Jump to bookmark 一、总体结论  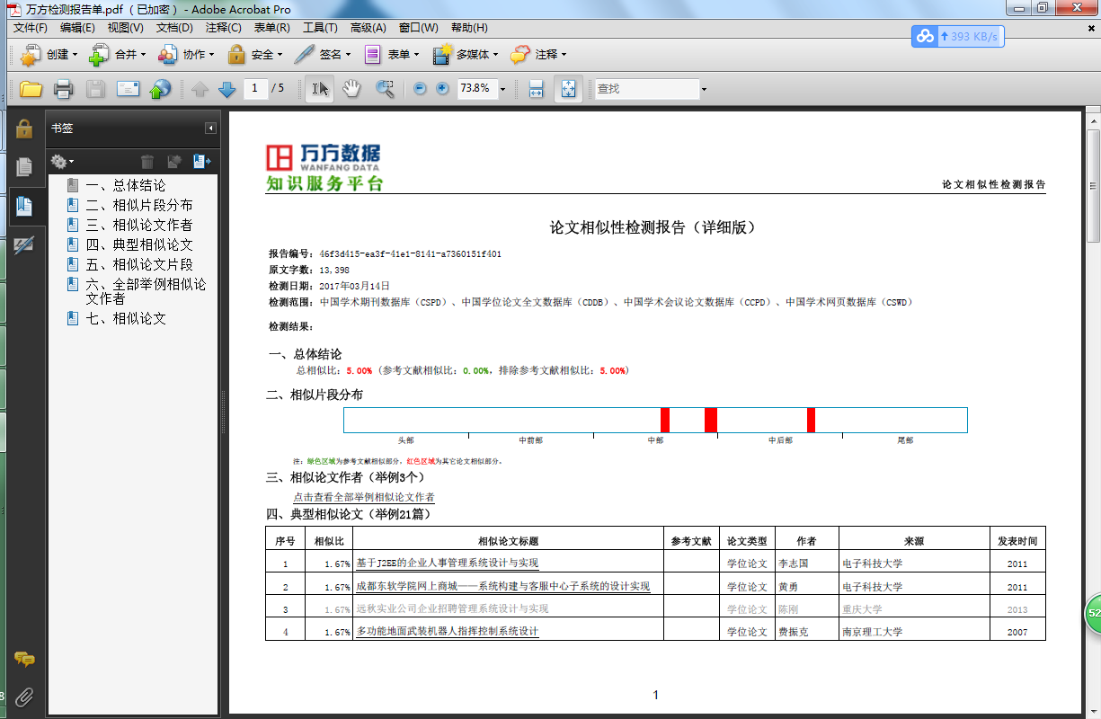tap(125, 185)
